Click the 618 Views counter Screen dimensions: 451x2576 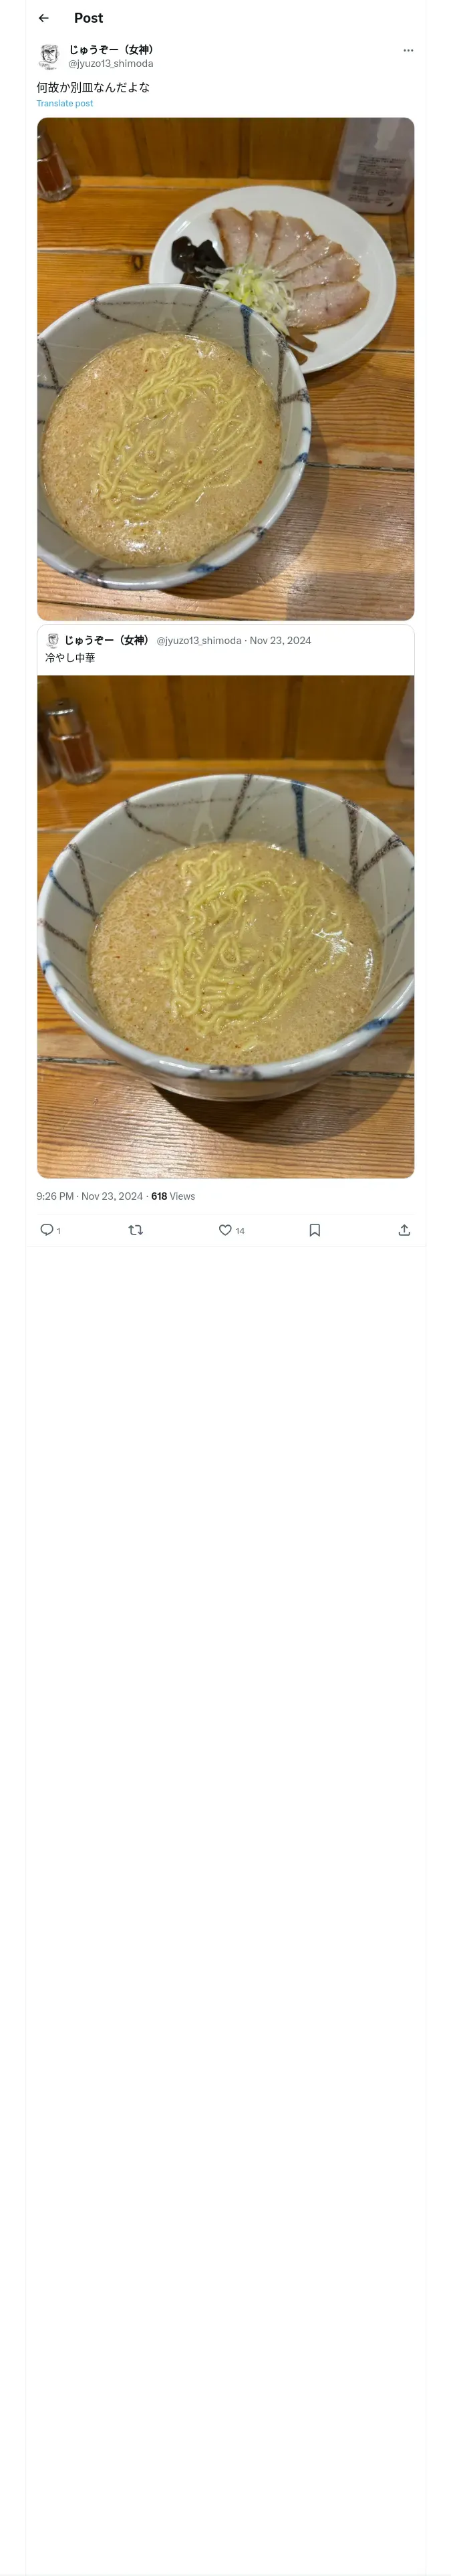click(173, 1196)
